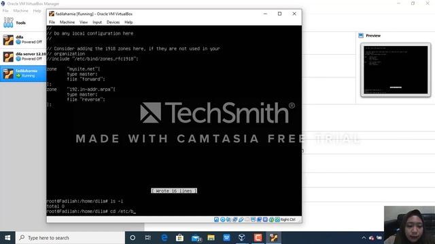This screenshot has height=244, width=435.
Task: Click zone "192.in-addr.arpa" line in terminal
Action: (81, 89)
